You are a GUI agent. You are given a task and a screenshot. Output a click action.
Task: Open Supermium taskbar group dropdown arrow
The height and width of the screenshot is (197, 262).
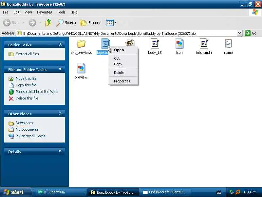tap(85, 192)
